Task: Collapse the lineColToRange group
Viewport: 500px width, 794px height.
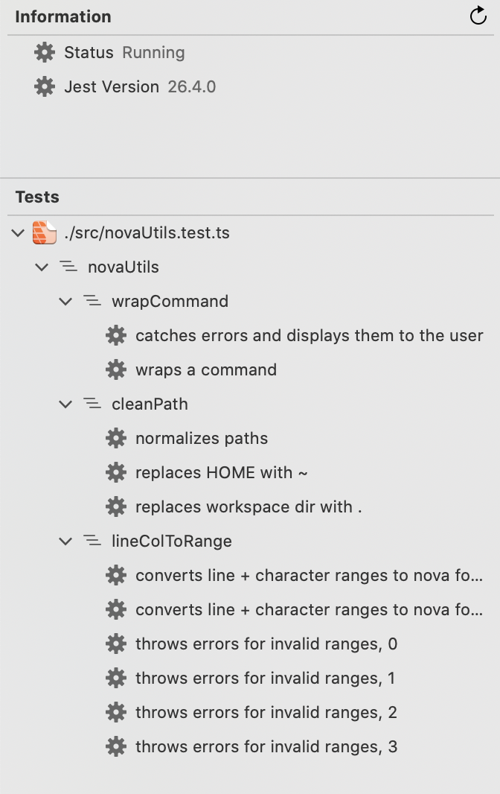Action: [65, 541]
